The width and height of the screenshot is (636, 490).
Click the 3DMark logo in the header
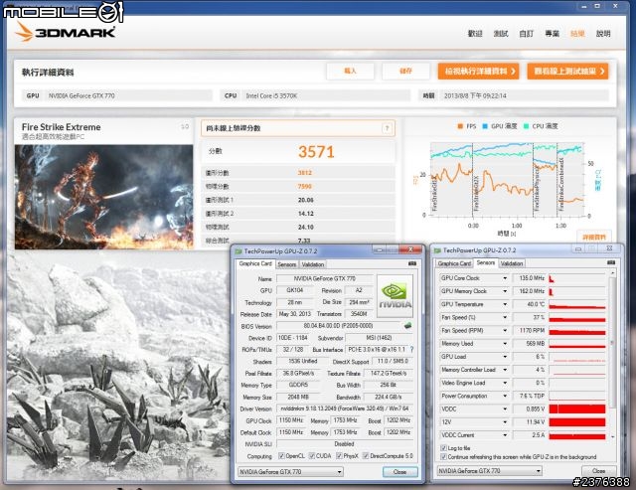[x=65, y=31]
